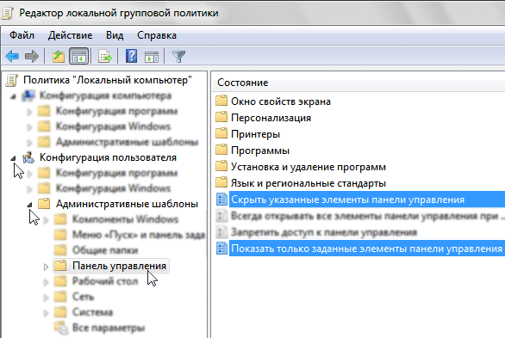505x338 pixels.
Task: Select the Конфигурация пользователя label
Action: (108, 157)
